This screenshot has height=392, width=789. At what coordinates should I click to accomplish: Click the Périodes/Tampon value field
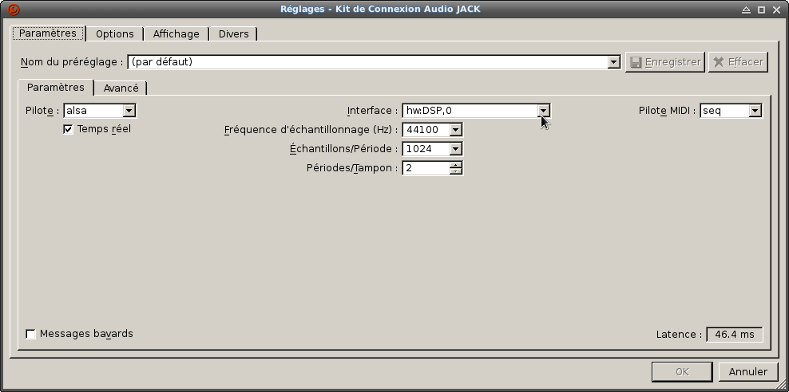[x=426, y=168]
